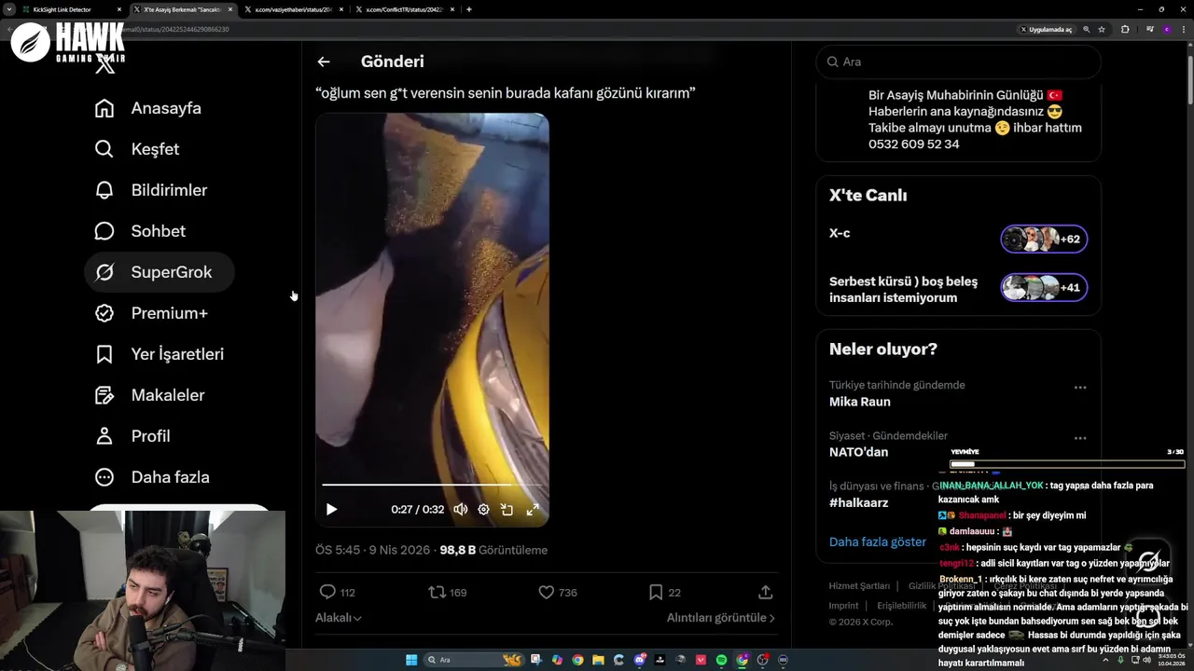Click Daha fazla göster under trends

(x=878, y=541)
